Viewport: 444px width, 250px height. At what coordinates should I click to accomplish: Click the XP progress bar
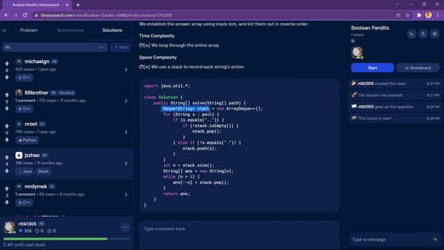pyautogui.click(x=67, y=239)
